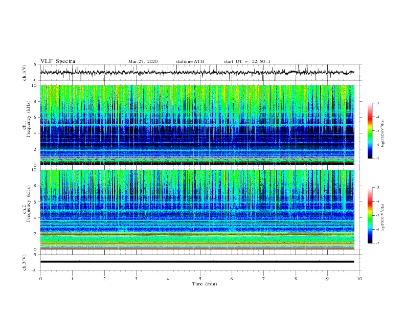Click the "station=ATH" label
This screenshot has height=313, width=405.
[190, 61]
